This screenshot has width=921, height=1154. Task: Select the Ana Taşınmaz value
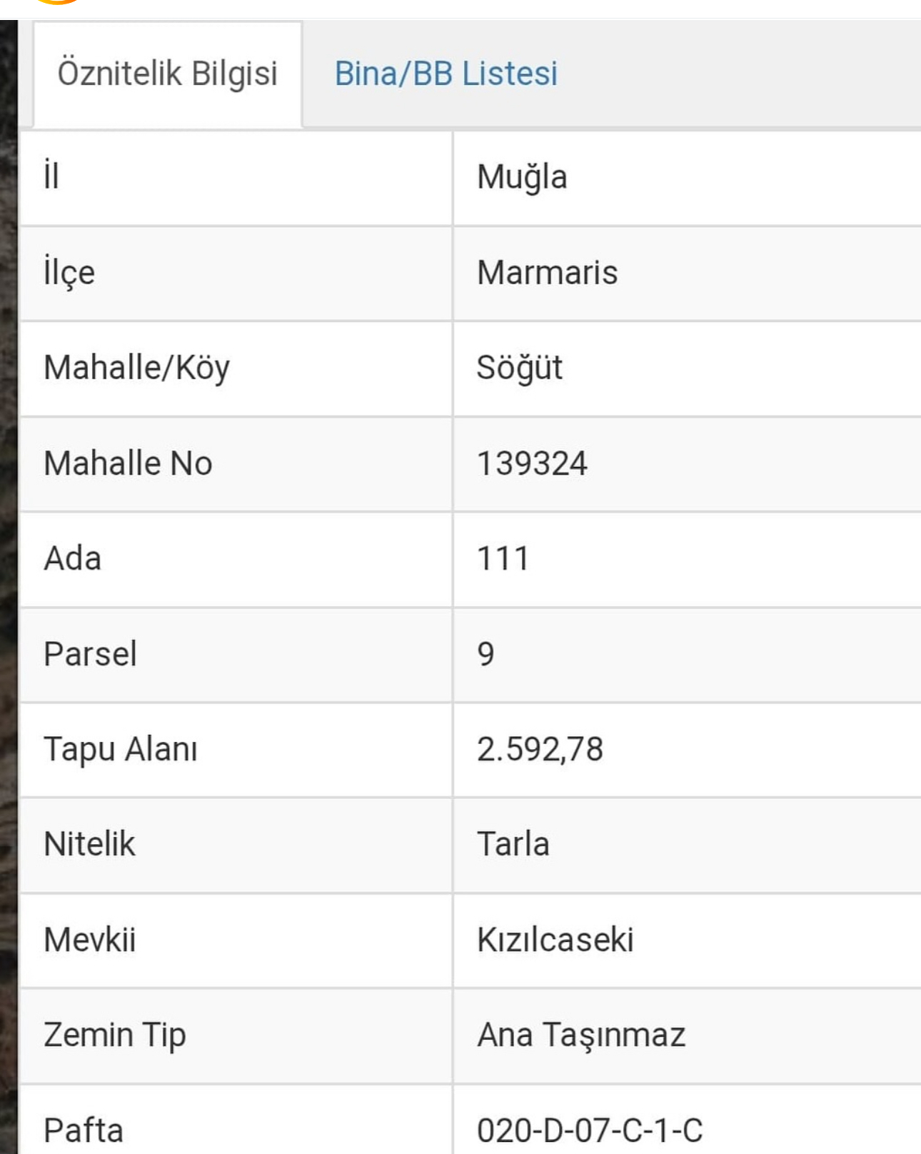(581, 1035)
